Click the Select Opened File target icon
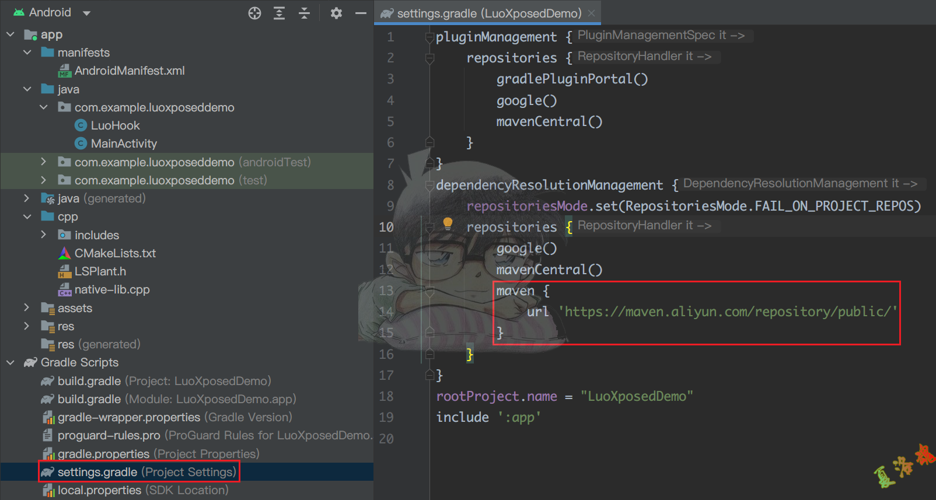 (254, 13)
